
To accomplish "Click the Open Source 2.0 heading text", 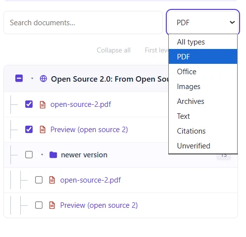I will pyautogui.click(x=110, y=79).
